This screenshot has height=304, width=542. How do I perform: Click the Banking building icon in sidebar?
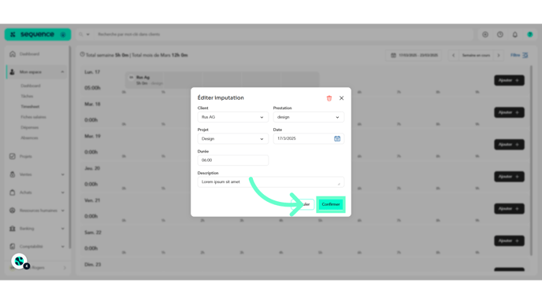pyautogui.click(x=13, y=229)
